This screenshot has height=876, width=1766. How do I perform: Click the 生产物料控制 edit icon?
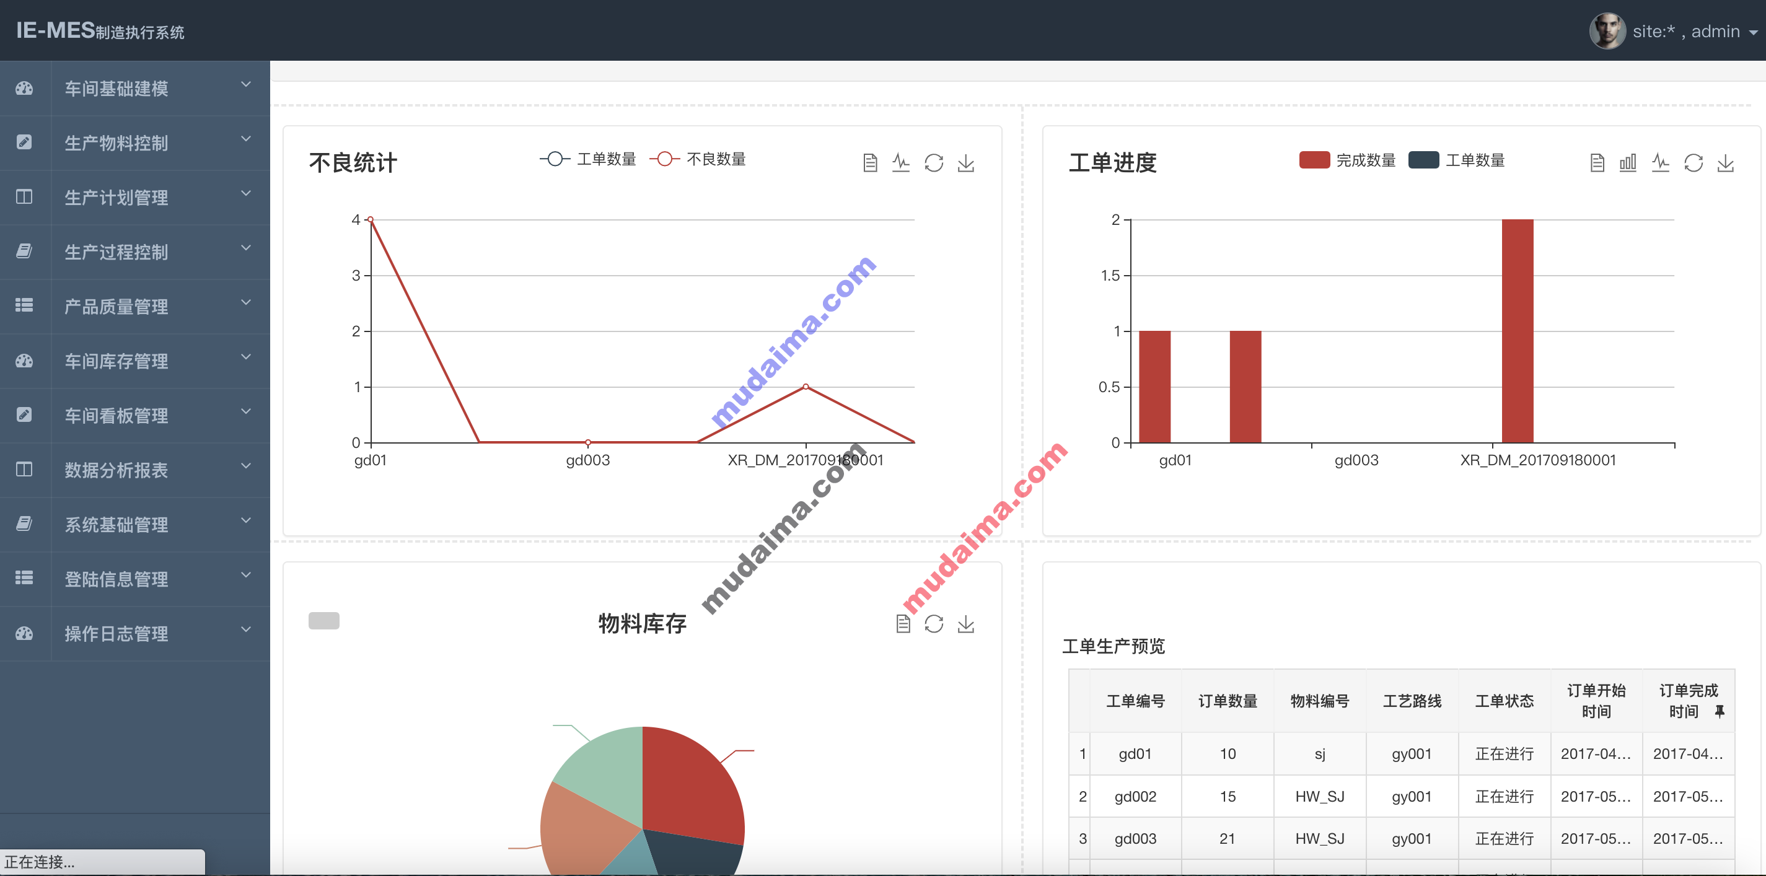pos(24,142)
